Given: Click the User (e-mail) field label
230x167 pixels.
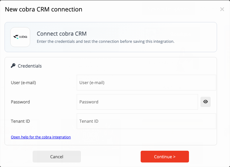Looking at the screenshot, I should pyautogui.click(x=23, y=83).
